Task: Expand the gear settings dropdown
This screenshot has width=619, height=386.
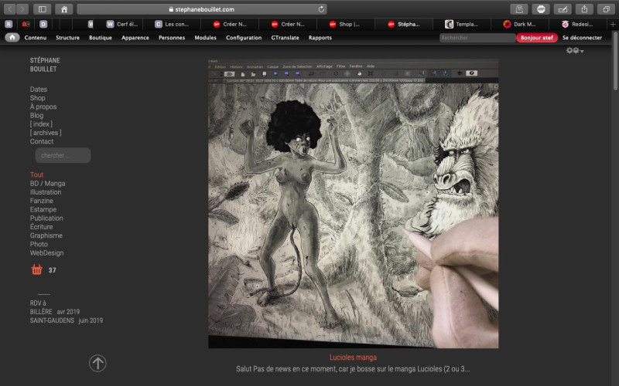Action: (x=574, y=51)
